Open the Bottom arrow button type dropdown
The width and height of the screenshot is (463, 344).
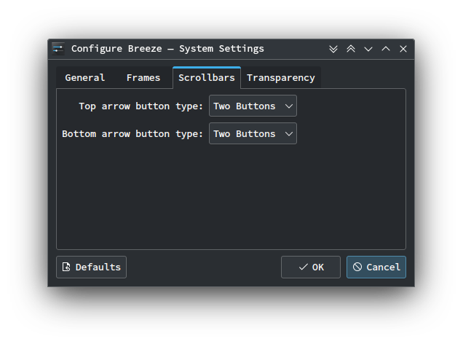click(252, 133)
